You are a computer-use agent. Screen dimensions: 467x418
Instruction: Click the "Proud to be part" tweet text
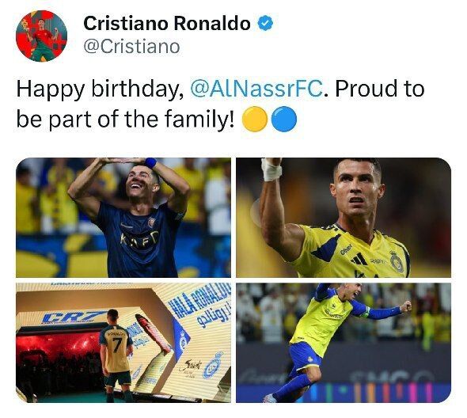pos(220,104)
